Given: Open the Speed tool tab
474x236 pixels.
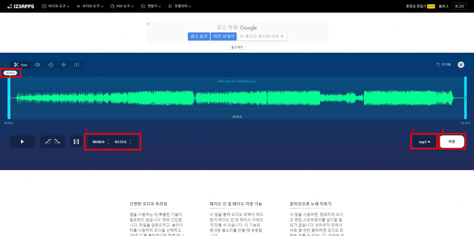Looking at the screenshot, I should click(x=51, y=65).
